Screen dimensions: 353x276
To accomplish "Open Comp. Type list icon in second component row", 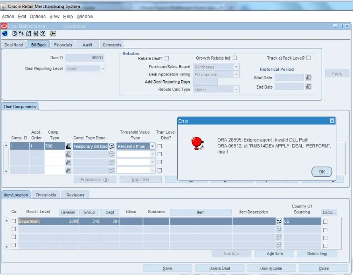I will coord(69,154).
